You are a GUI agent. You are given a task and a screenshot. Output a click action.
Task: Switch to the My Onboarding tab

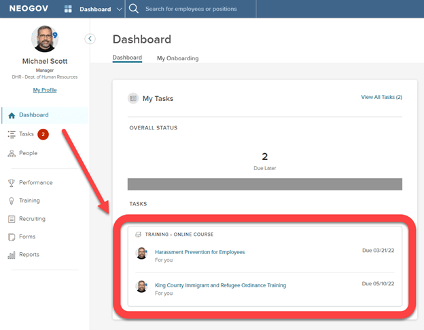(177, 58)
